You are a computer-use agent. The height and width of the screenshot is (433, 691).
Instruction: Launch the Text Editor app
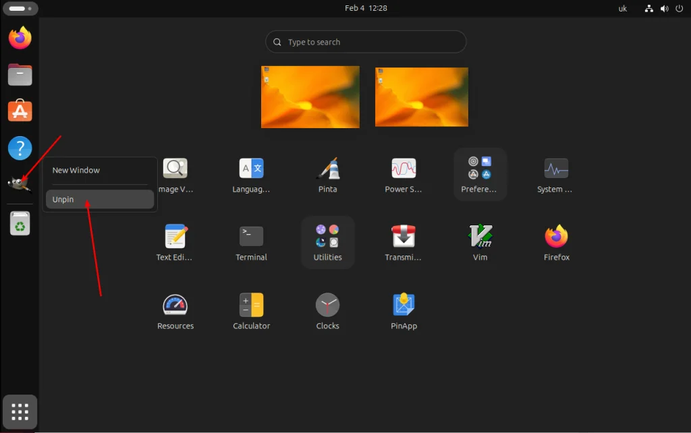coord(175,237)
